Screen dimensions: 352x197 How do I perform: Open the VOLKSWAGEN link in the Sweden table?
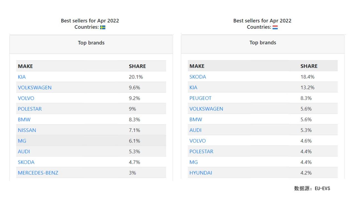coord(35,88)
